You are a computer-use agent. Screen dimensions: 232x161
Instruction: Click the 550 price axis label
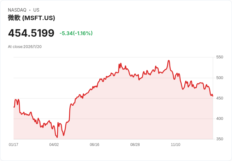coord(220,57)
